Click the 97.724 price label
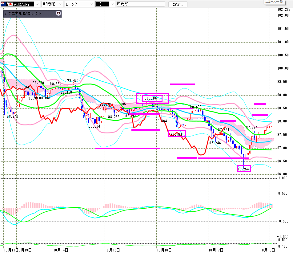293x253 pixels. tap(251, 127)
